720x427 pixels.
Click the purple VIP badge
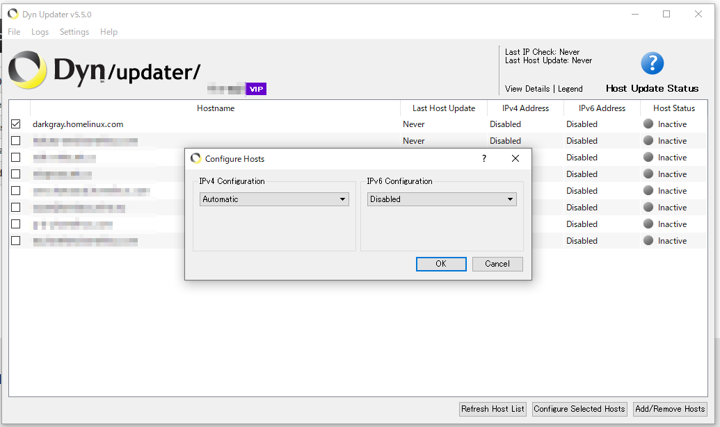(x=256, y=89)
